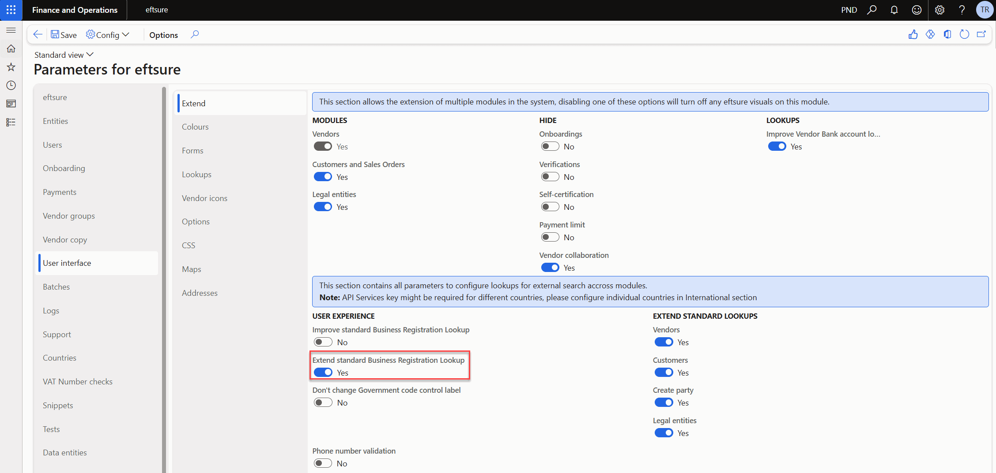
Task: Go to Home from the sidebar
Action: tap(11, 48)
